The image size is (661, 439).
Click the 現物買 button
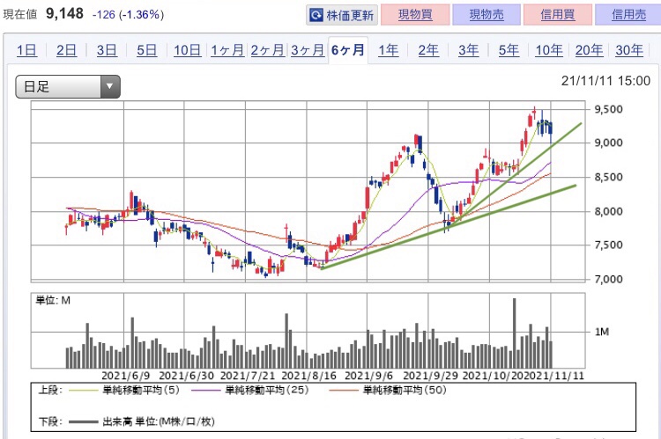coord(415,15)
